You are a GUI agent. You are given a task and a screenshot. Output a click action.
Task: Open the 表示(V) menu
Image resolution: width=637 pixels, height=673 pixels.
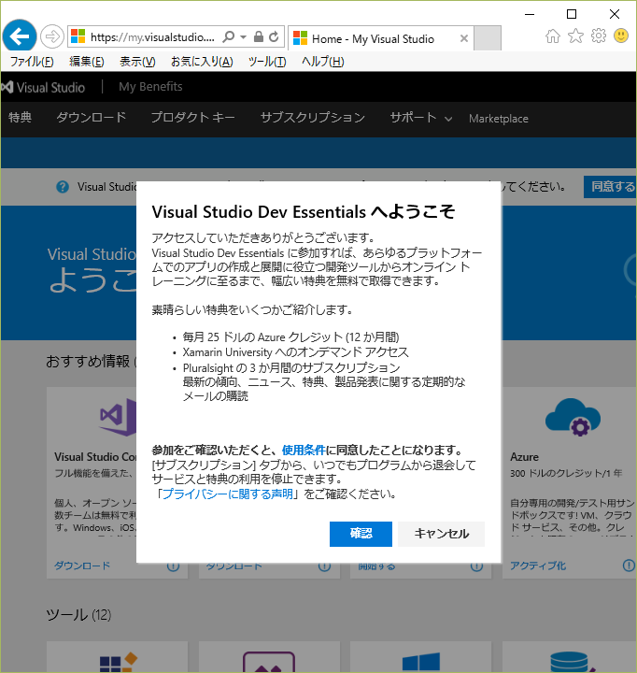point(137,62)
